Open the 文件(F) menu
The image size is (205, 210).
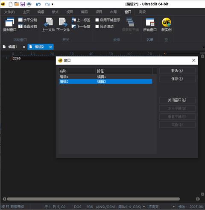[x=9, y=12]
